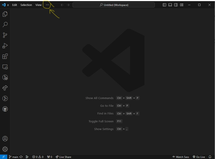This screenshot has width=215, height=159.
Task: Open the Git graph activity bar icon
Action: click(5, 98)
